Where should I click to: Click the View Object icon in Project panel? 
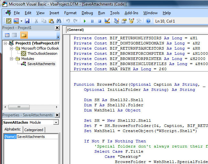pos(14,35)
